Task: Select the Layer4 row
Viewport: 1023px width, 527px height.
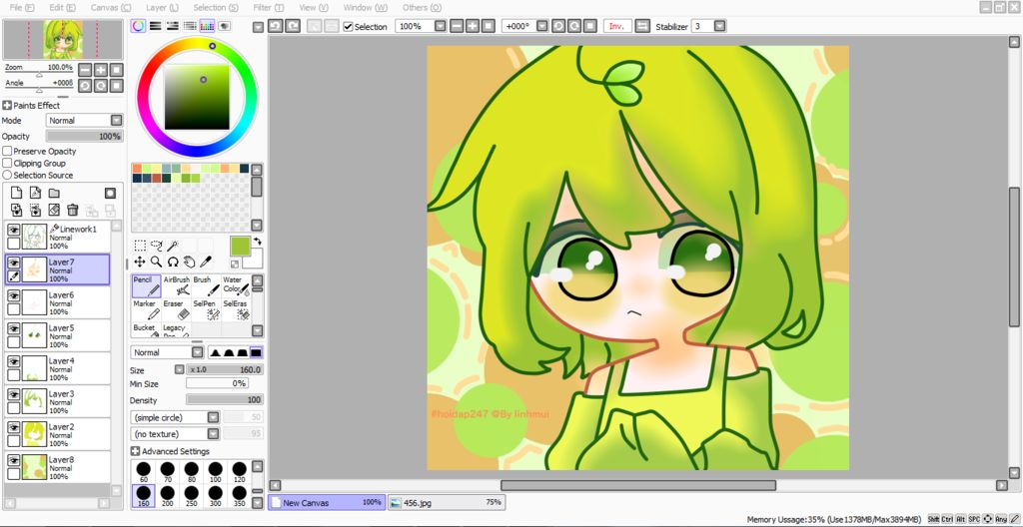Action: coord(57,368)
